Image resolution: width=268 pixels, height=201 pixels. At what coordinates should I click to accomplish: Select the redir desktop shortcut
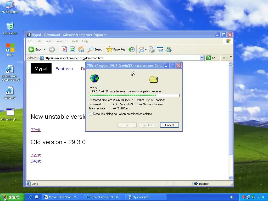(10, 50)
